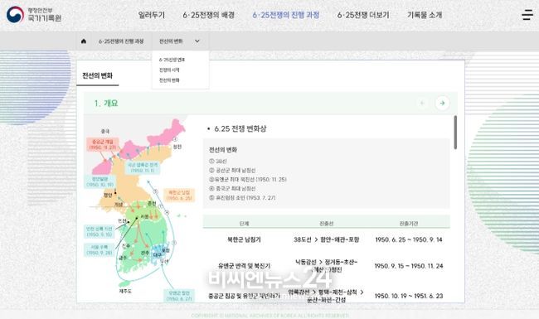Viewport: 539px width, 319px height.
Task: Click the 1. 개요 section header
Action: pos(106,103)
